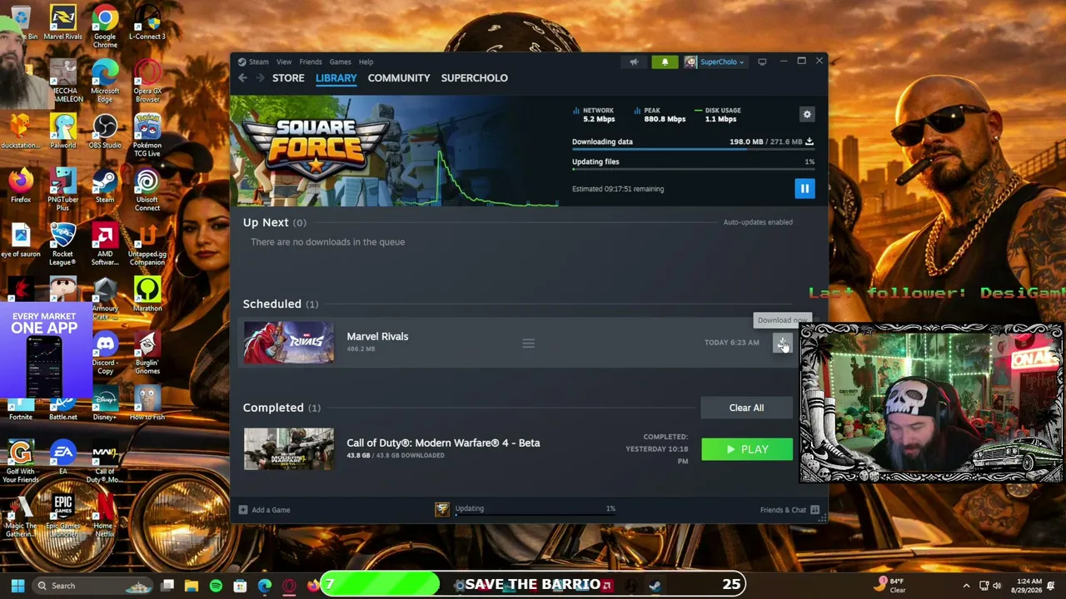
Task: Open the green notifications bell
Action: [665, 62]
